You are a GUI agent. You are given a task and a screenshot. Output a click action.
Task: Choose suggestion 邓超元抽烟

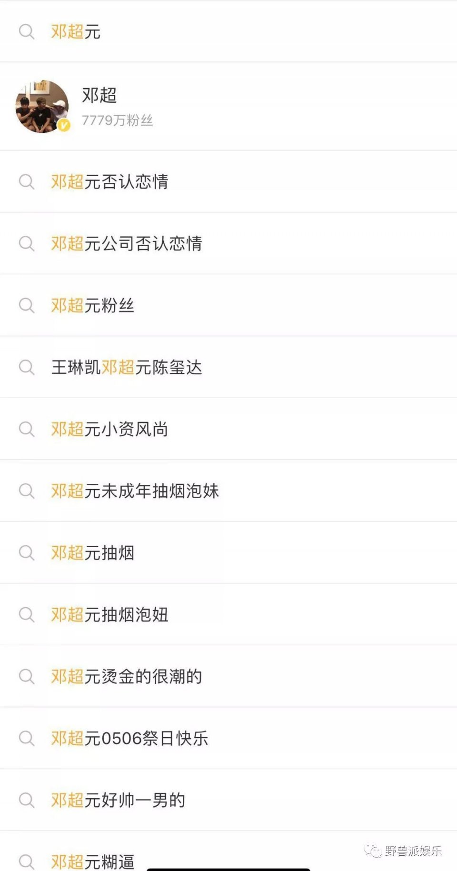(x=228, y=553)
